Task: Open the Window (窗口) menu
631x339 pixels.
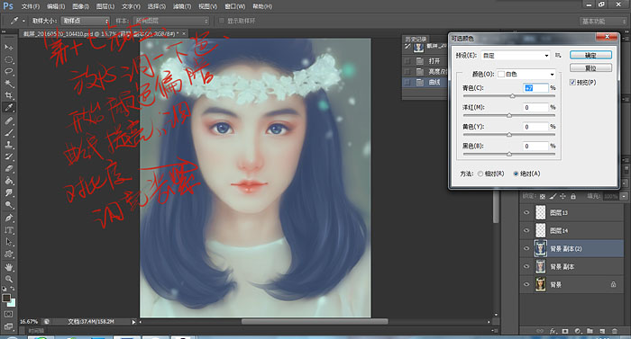Action: click(235, 6)
